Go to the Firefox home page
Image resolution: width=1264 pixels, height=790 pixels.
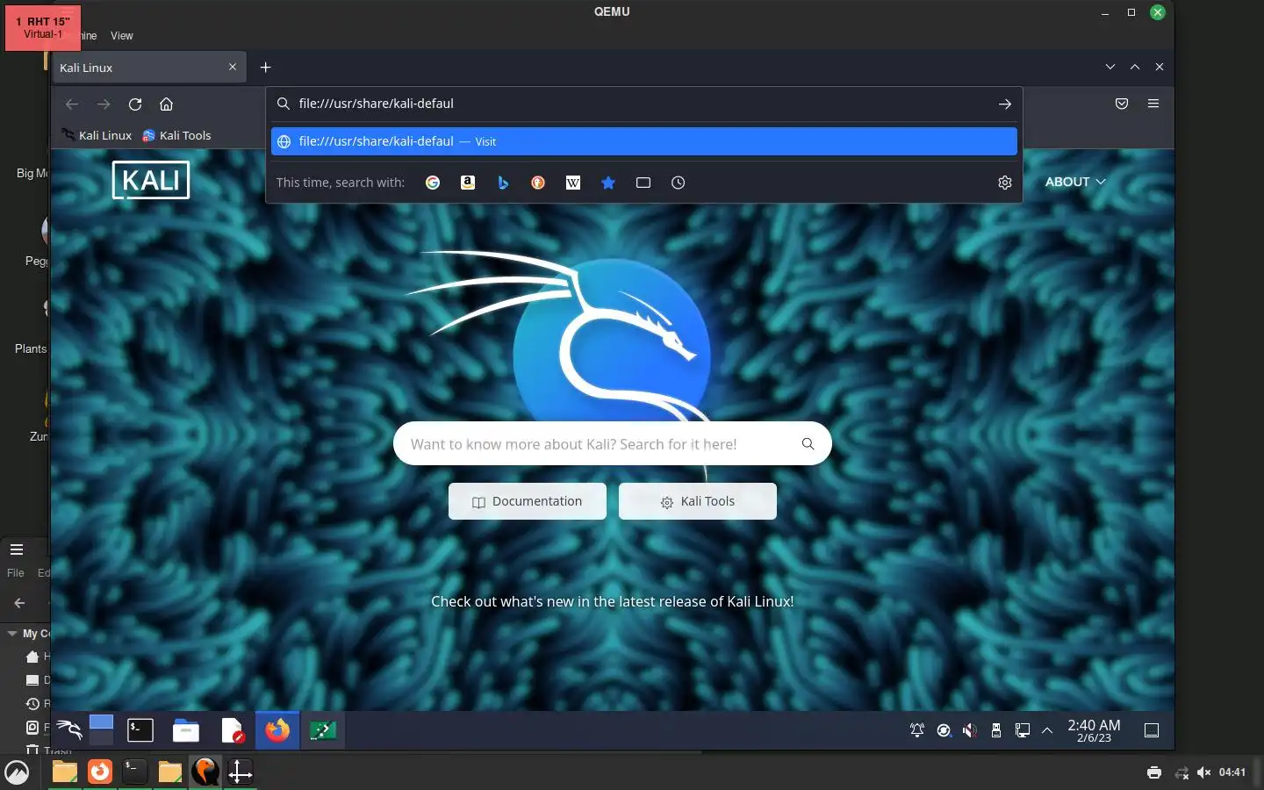click(166, 104)
